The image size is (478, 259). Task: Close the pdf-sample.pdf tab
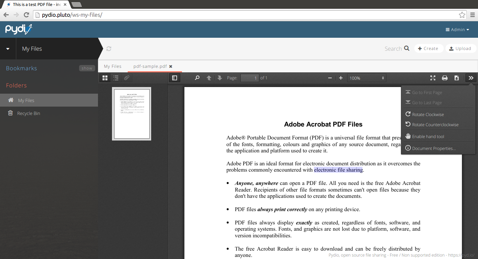pyautogui.click(x=171, y=66)
